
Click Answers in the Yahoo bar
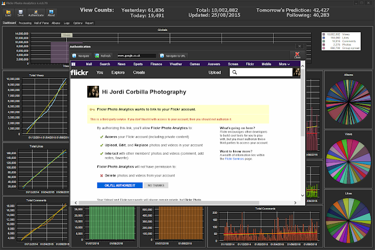(x=214, y=64)
